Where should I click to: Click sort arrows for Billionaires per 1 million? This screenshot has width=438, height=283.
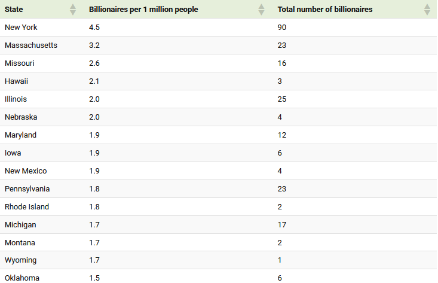point(261,10)
